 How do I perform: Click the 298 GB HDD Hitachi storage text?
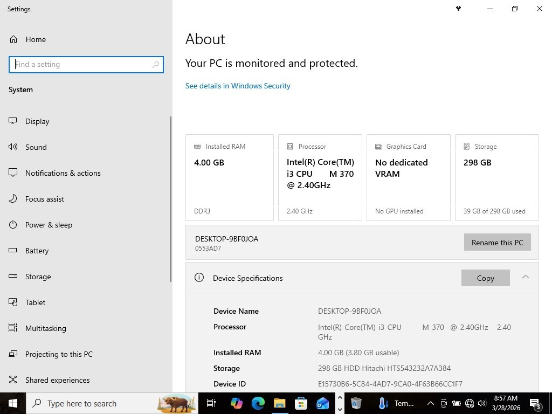(x=384, y=368)
